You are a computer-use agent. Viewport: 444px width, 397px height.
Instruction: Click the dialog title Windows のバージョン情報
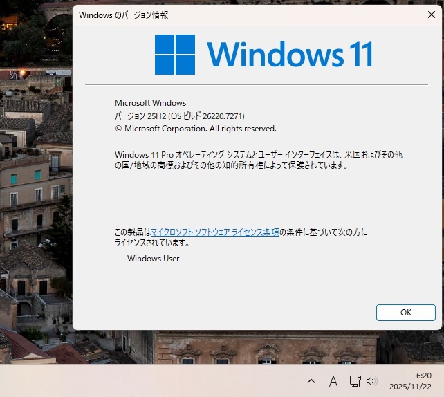tap(124, 15)
